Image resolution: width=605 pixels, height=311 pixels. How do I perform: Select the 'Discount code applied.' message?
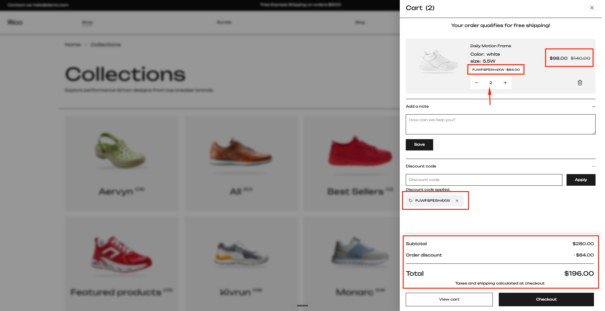[428, 189]
